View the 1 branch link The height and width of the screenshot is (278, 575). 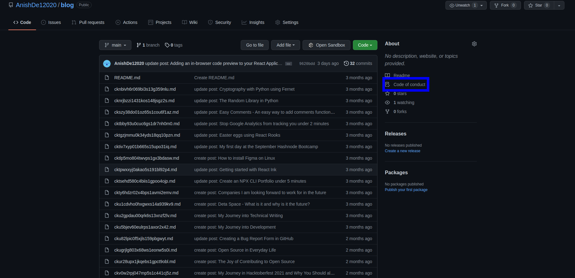[x=148, y=45]
